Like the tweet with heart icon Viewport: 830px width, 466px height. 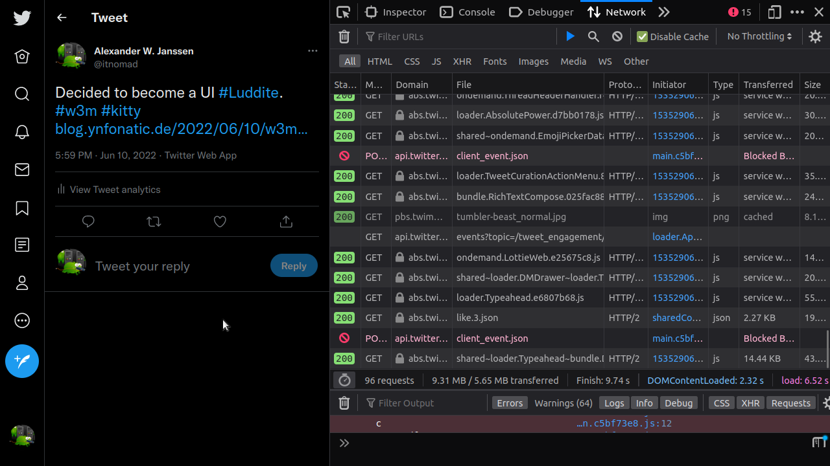coord(220,221)
